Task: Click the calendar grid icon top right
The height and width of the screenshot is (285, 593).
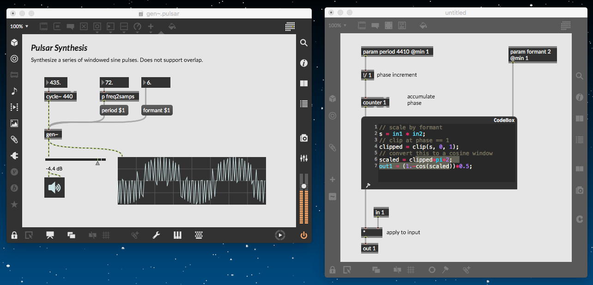Action: [290, 26]
